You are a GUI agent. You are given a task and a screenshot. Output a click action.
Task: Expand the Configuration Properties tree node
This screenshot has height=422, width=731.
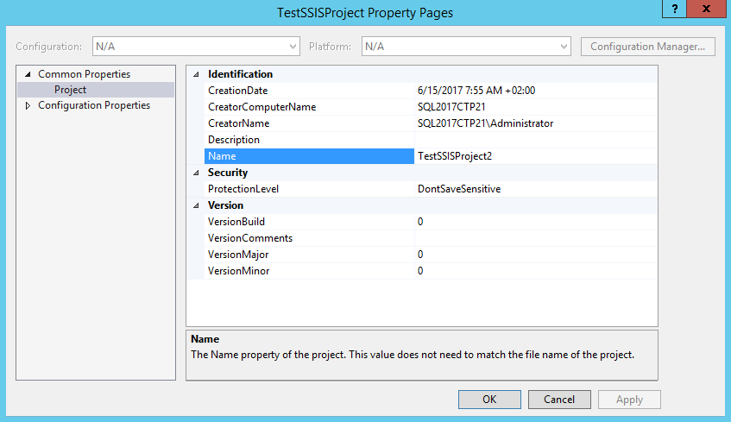tap(28, 106)
